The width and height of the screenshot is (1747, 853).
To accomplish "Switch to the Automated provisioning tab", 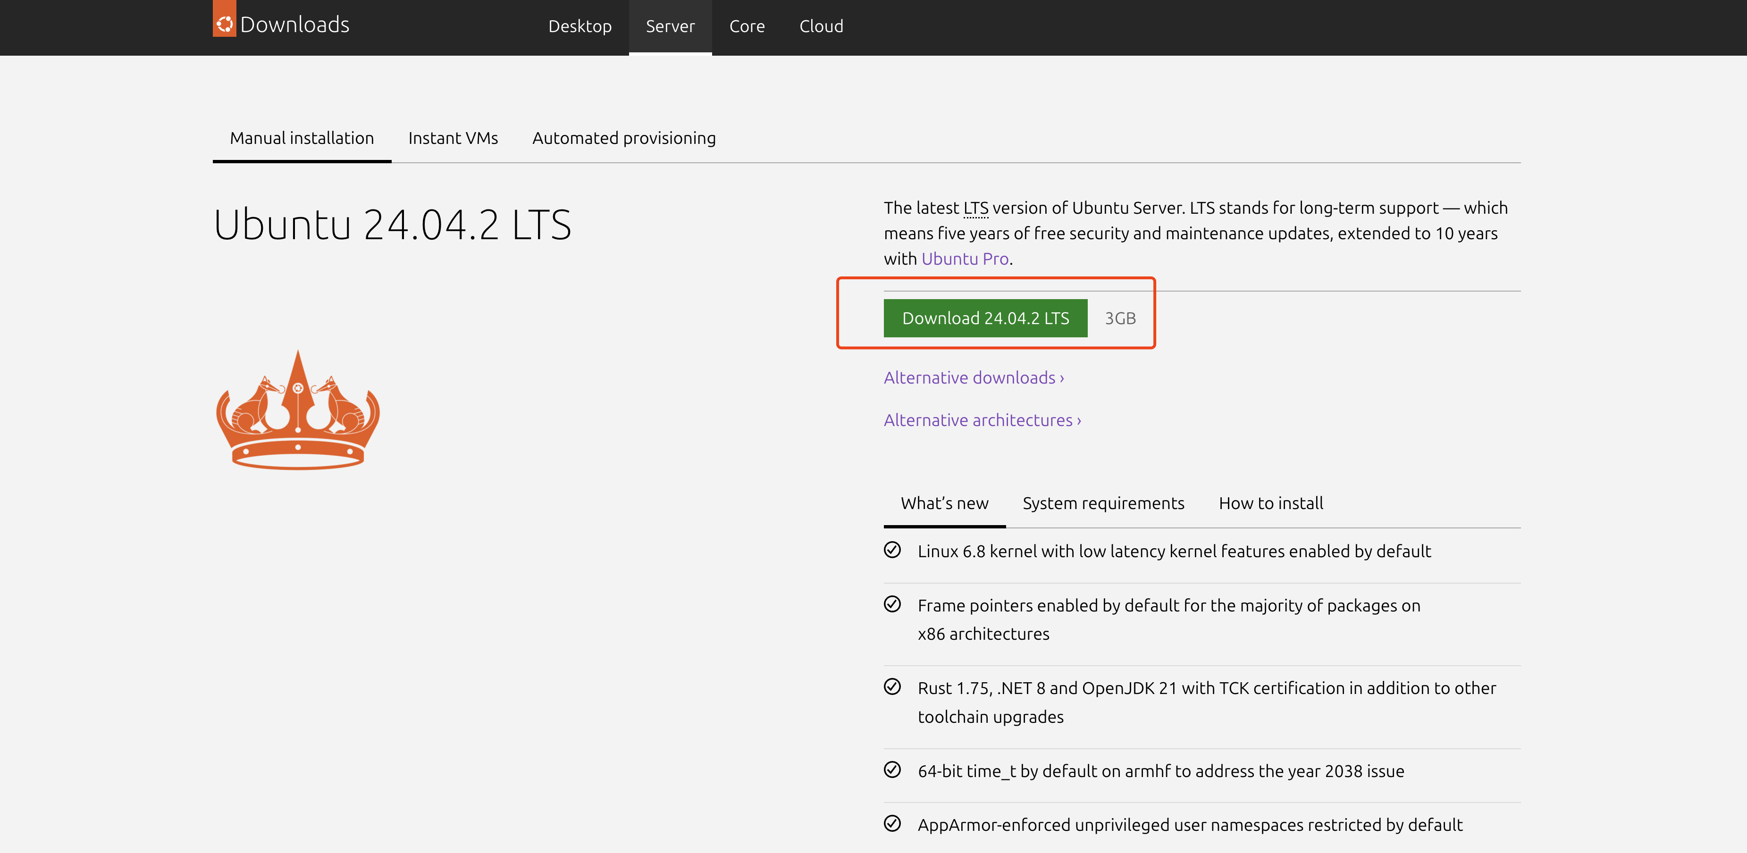I will coord(624,138).
